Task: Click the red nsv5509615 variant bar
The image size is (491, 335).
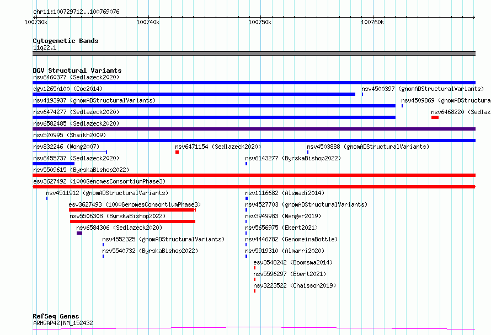Action: [x=254, y=175]
